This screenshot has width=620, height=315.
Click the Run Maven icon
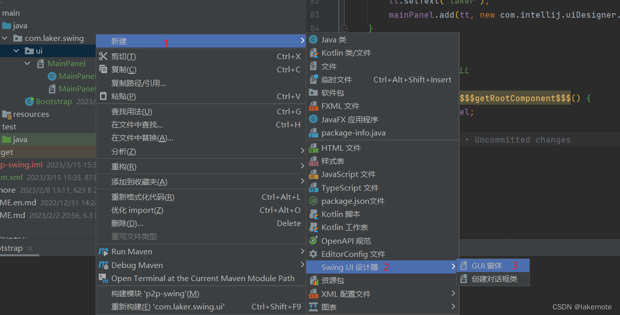pyautogui.click(x=103, y=252)
